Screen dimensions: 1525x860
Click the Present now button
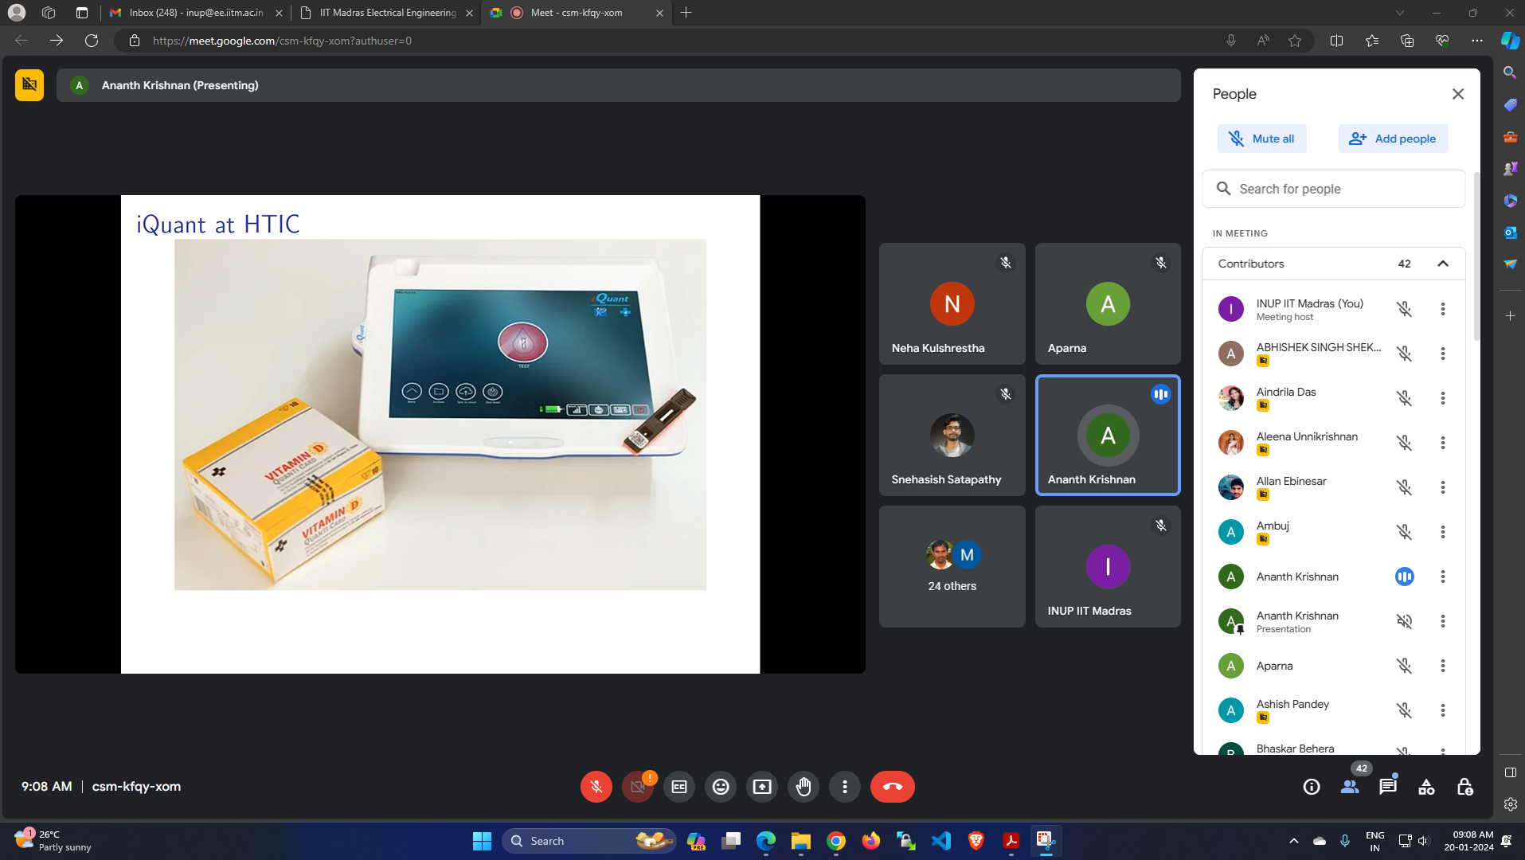tap(762, 787)
